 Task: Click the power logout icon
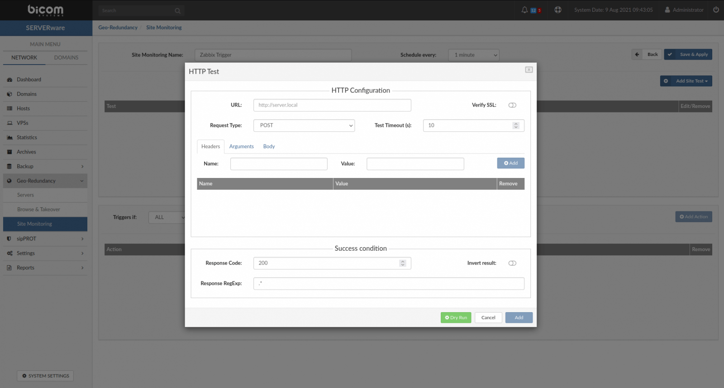coord(716,9)
